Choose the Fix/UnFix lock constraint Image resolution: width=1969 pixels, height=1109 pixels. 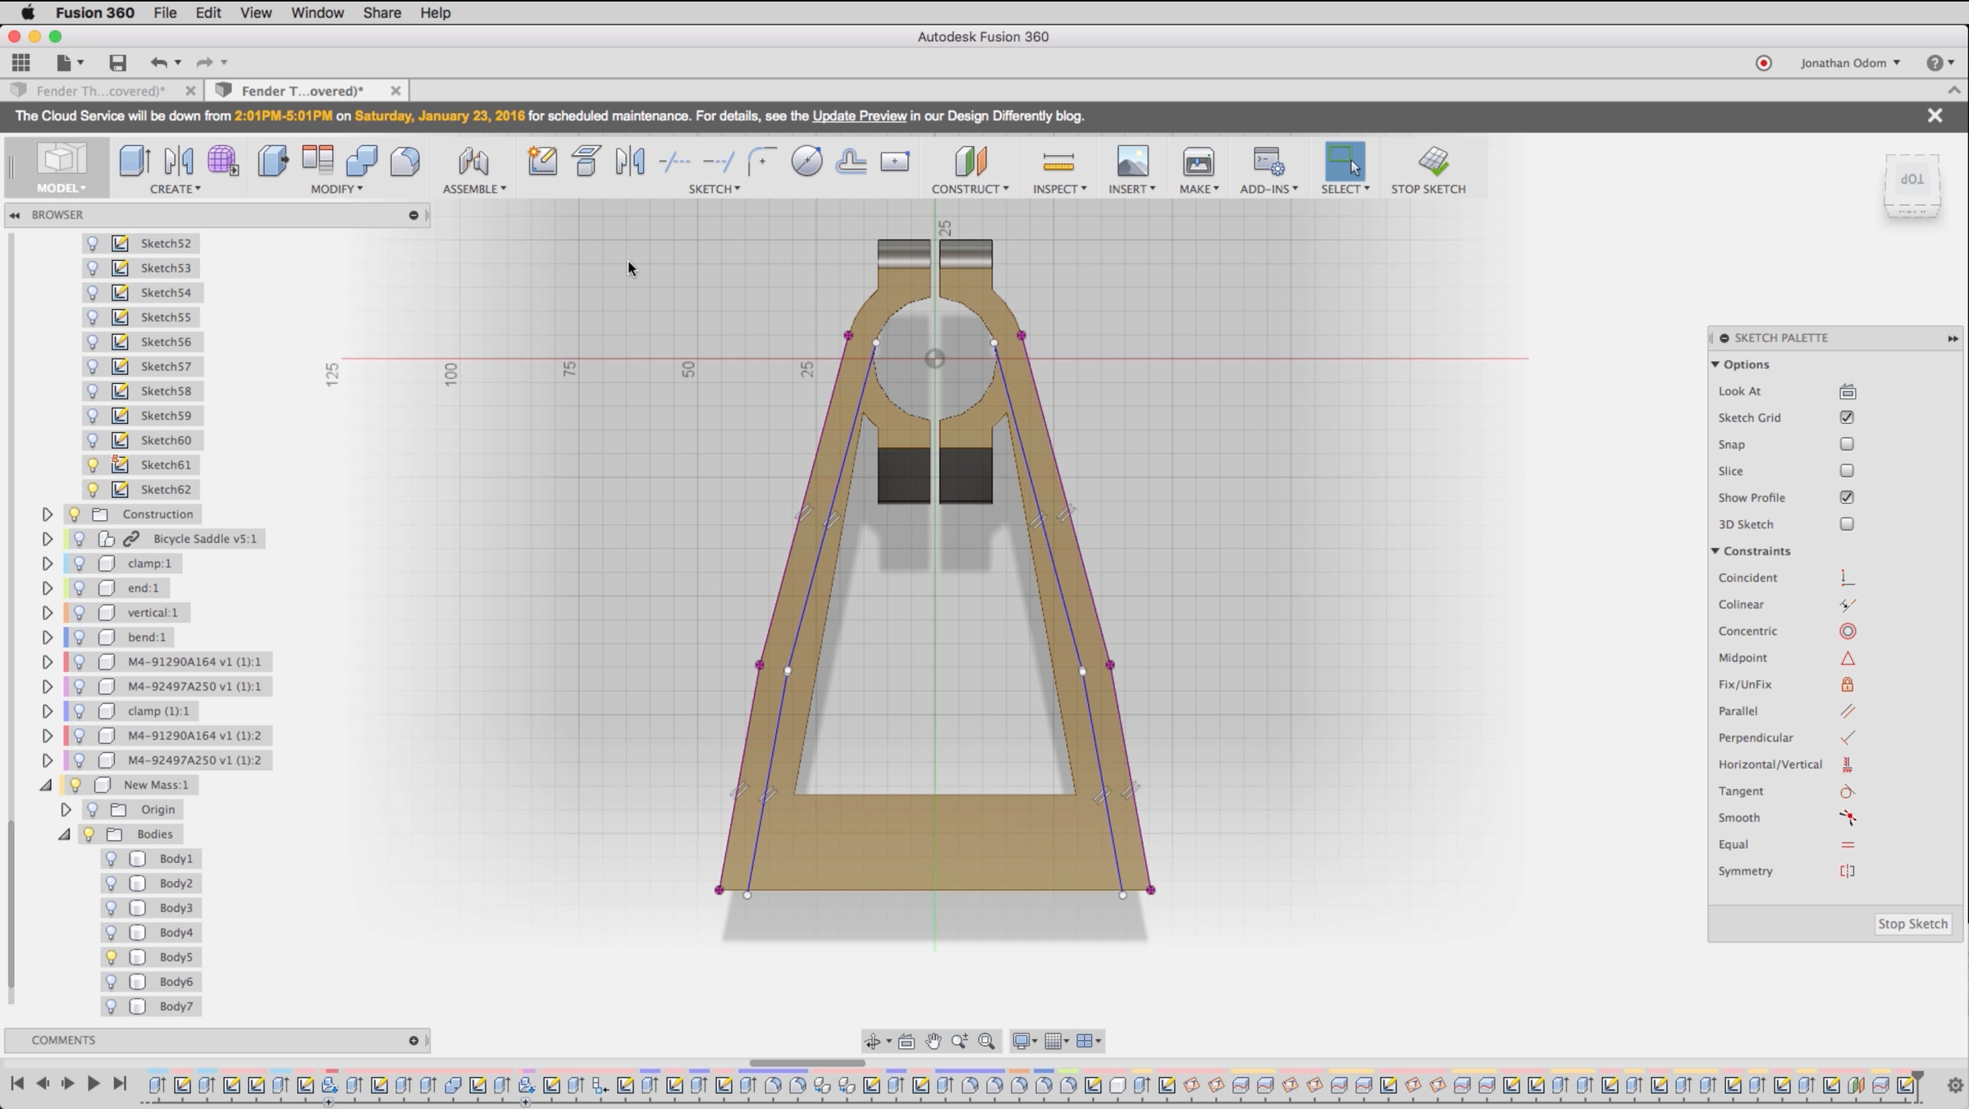1847,685
